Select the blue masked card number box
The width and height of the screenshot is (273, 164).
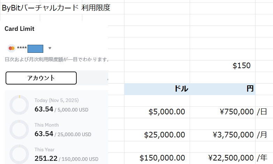[35, 48]
